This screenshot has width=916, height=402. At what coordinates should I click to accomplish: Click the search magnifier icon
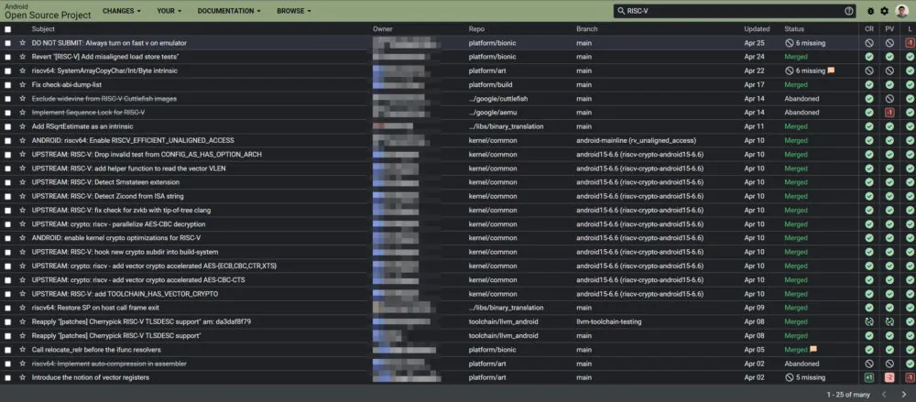click(621, 11)
